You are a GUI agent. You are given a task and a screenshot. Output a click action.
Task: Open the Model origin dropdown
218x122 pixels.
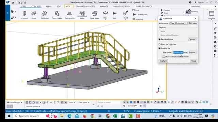(x=15, y=102)
